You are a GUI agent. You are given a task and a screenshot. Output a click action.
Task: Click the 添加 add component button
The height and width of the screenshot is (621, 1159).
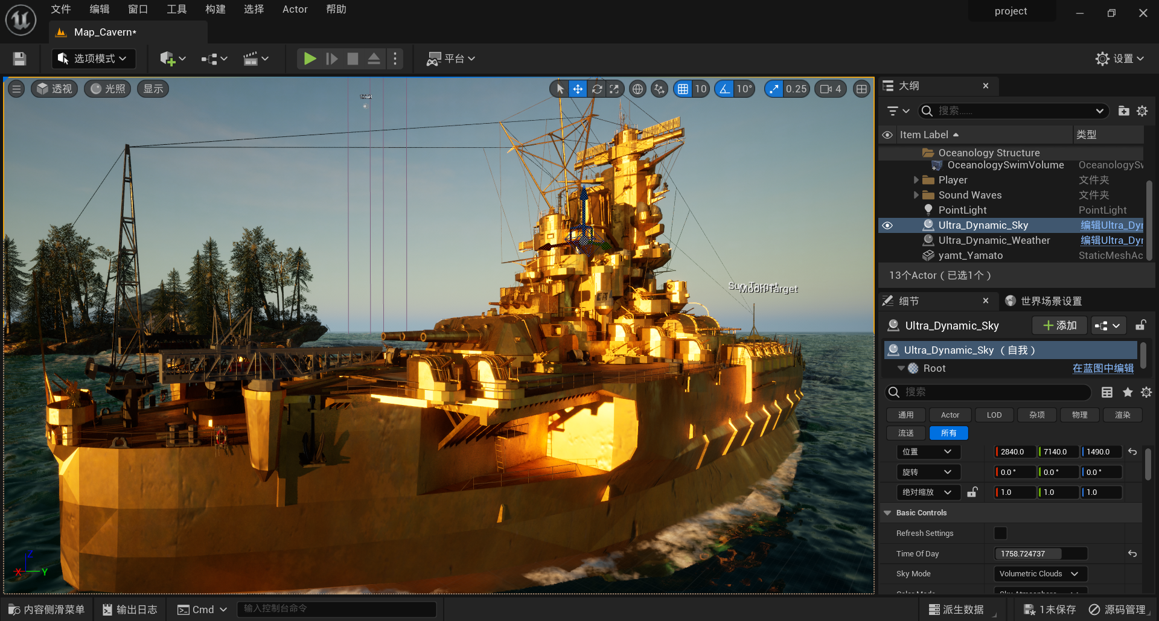click(x=1059, y=326)
